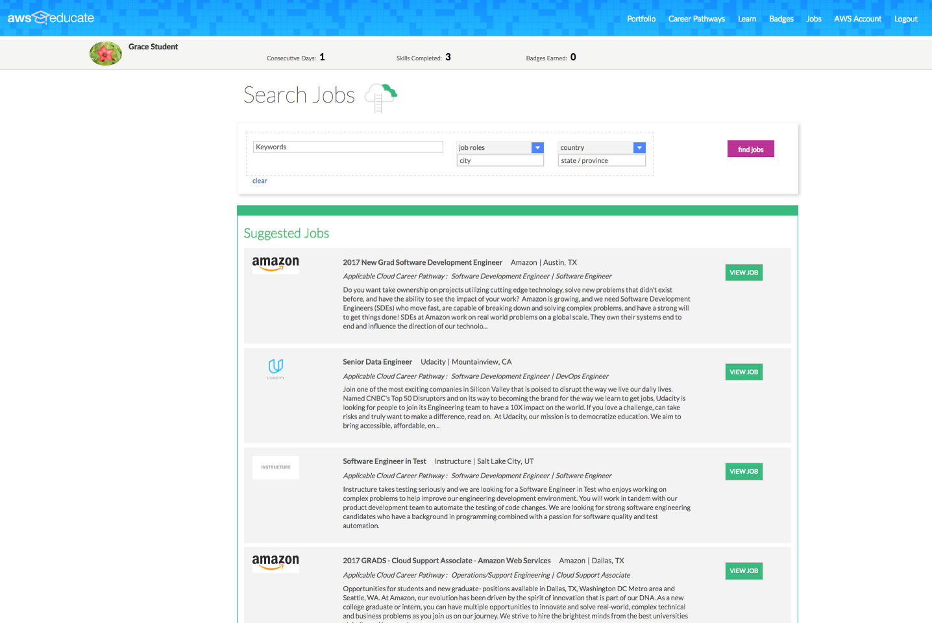Image resolution: width=932 pixels, height=623 pixels.
Task: Open AWS Account
Action: [857, 19]
